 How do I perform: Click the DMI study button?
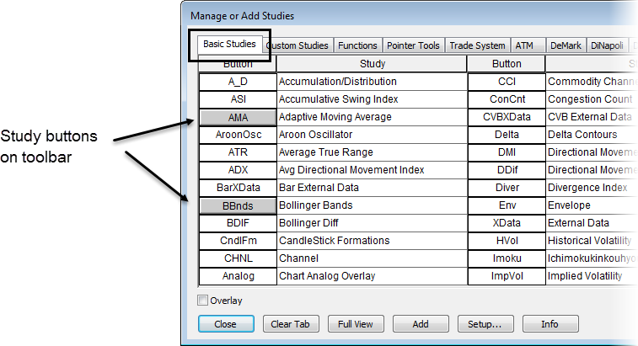[507, 152]
